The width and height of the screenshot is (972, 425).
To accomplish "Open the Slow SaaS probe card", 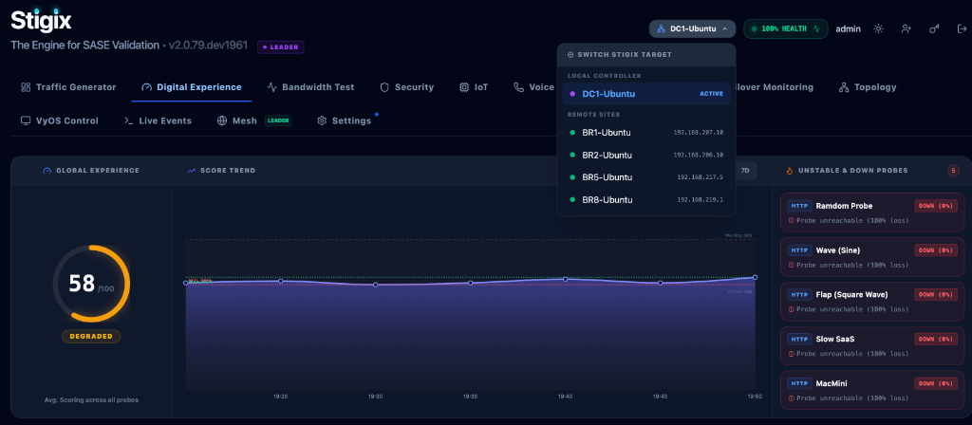I will pyautogui.click(x=872, y=346).
